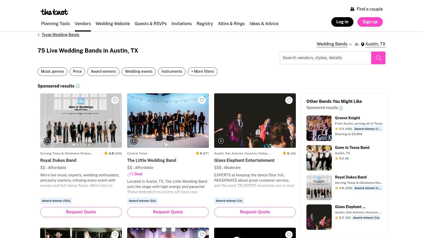Click the Royal Dukes Band main photo
This screenshot has width=423, height=238.
click(x=81, y=121)
